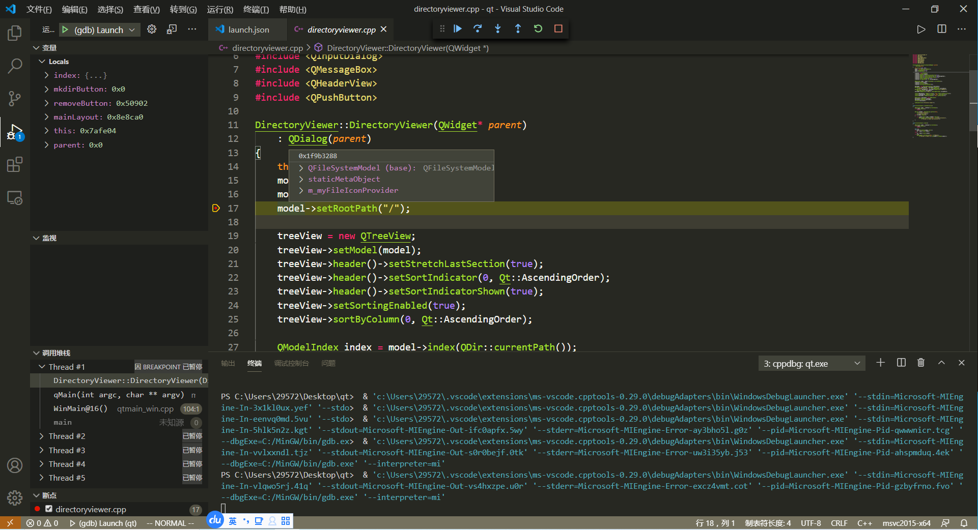
Task: Open the Extensions view in the activity bar
Action: click(14, 164)
